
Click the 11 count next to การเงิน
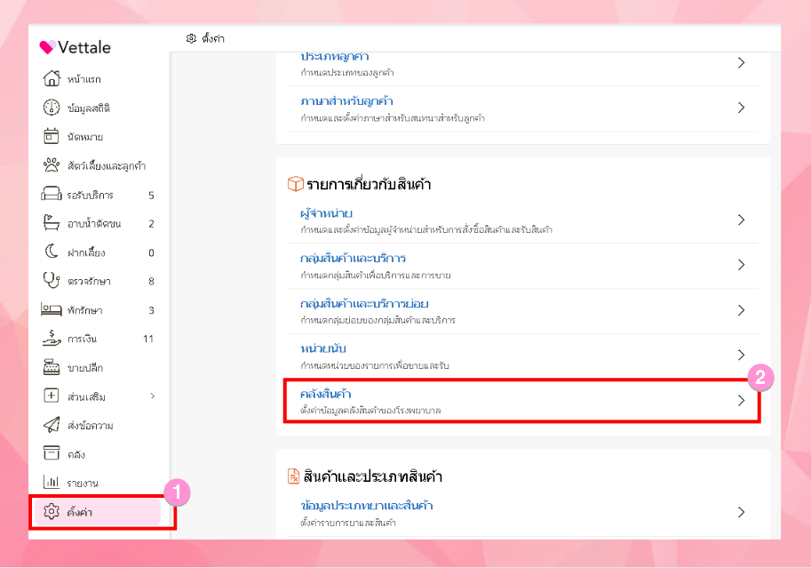click(148, 339)
